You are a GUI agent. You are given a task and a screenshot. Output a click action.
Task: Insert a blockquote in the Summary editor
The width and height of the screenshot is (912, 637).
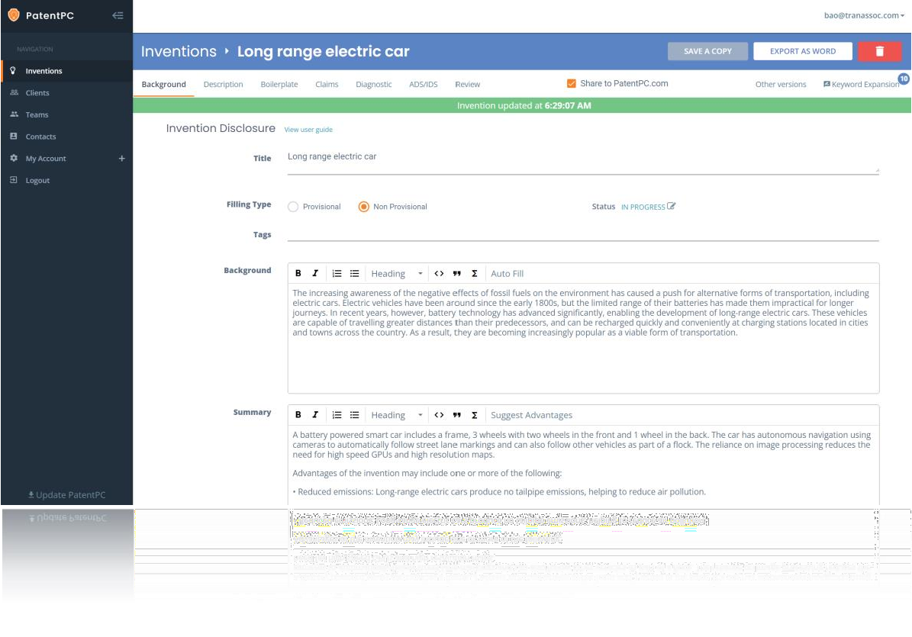tap(456, 414)
